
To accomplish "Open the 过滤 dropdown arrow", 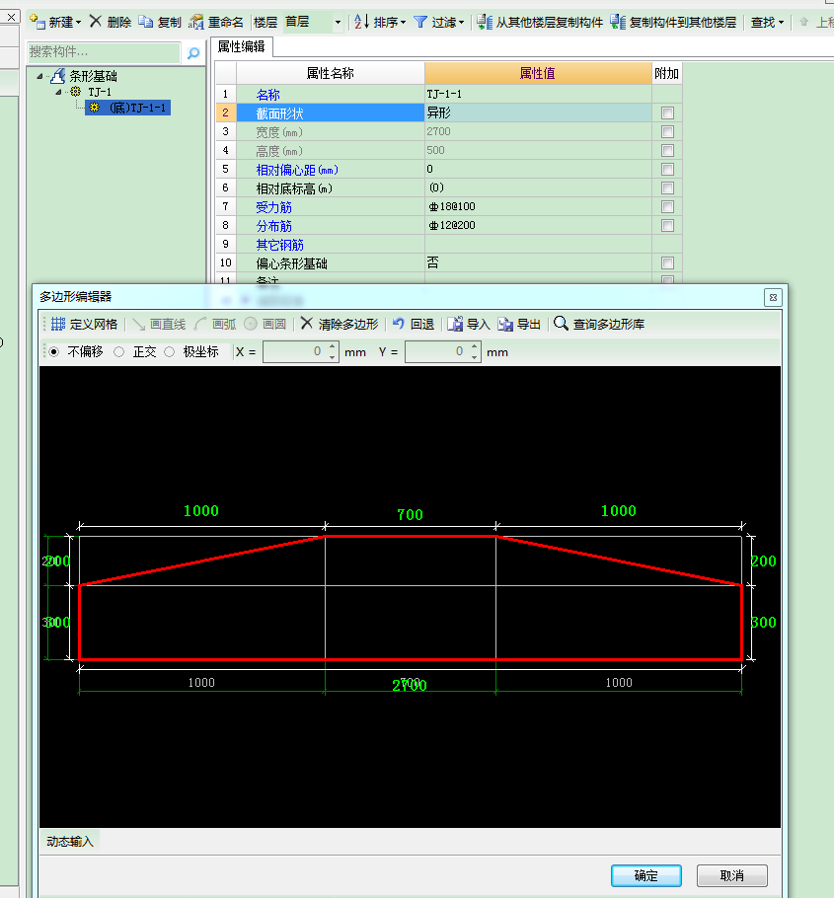I will click(461, 23).
